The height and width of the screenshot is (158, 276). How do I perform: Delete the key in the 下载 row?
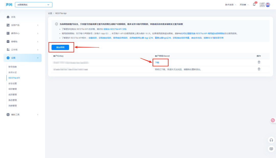click(259, 62)
